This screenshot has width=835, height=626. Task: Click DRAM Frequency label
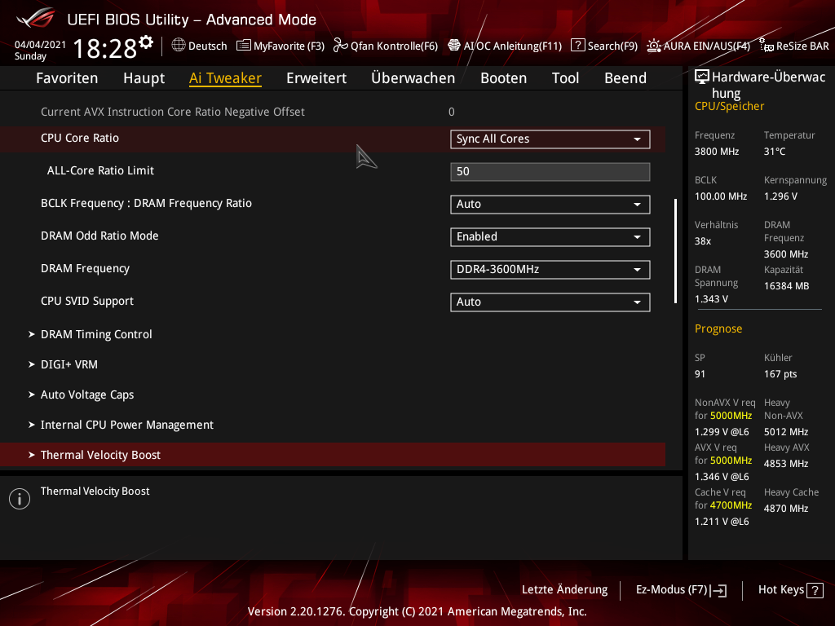[x=85, y=268]
